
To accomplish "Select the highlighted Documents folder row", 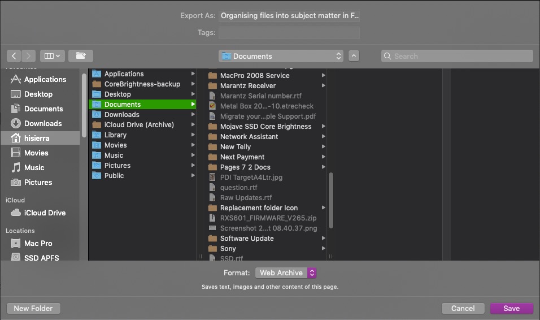I will [142, 105].
